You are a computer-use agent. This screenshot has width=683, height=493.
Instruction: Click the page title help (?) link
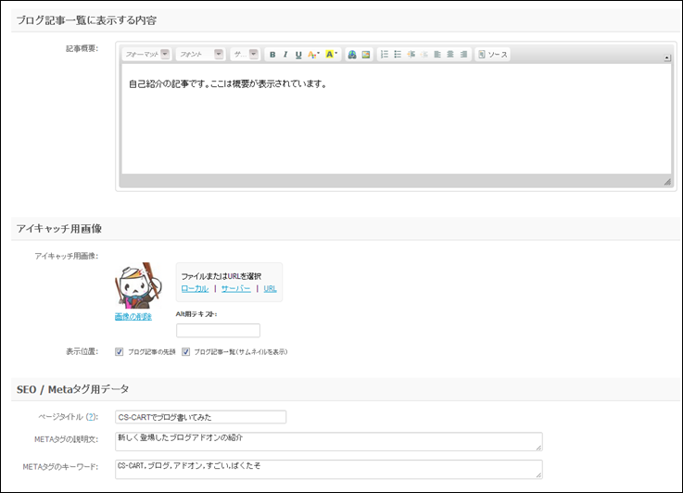(91, 417)
